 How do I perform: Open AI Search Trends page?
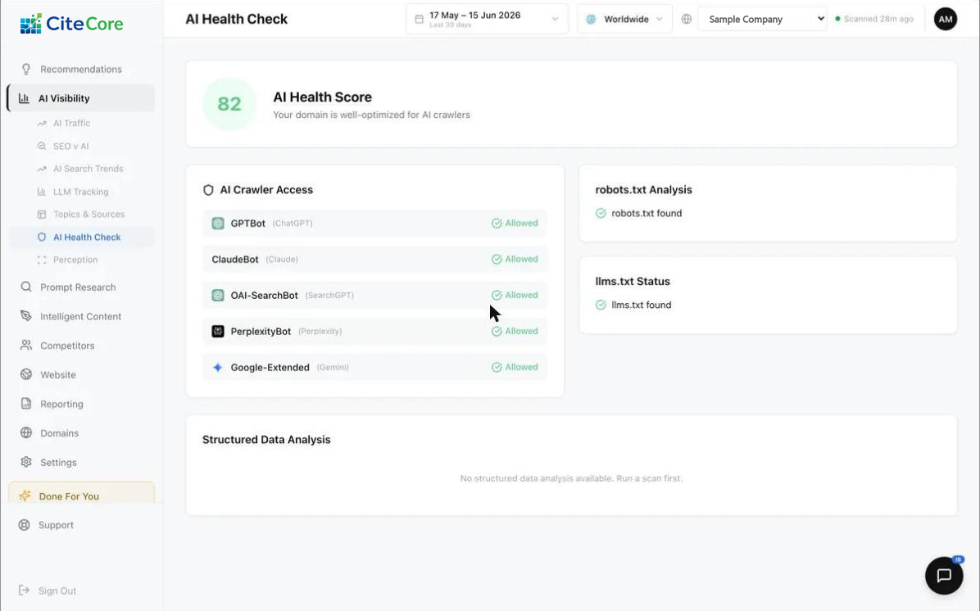click(x=88, y=169)
